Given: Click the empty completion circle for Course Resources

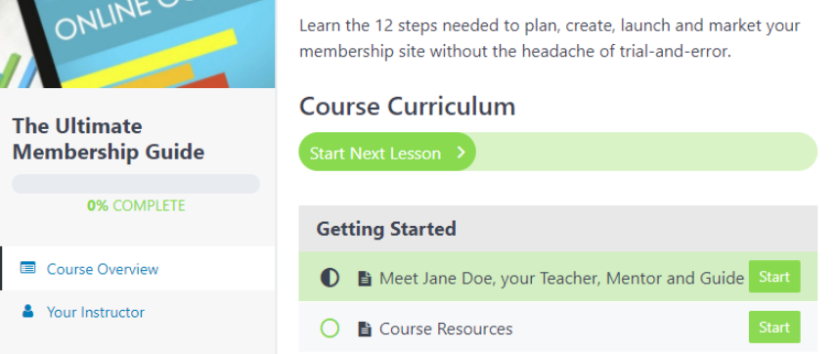Looking at the screenshot, I should click(x=330, y=328).
